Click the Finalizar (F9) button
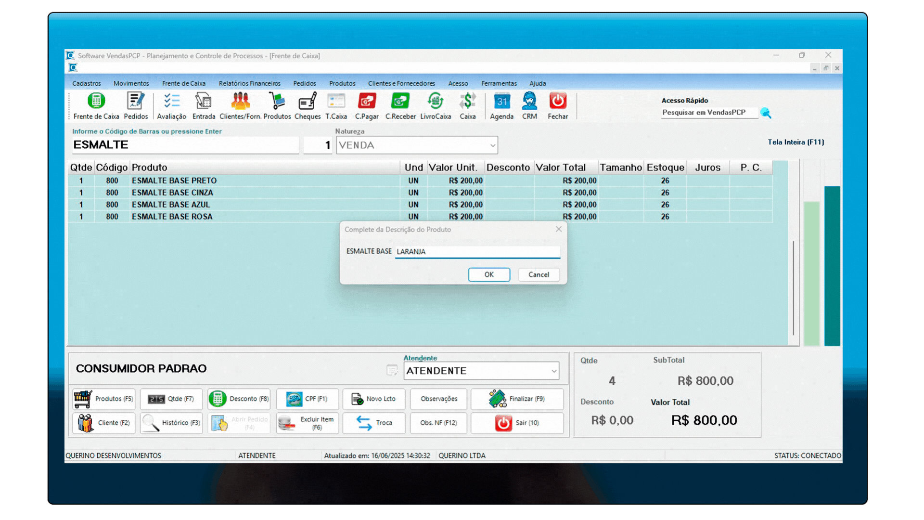The width and height of the screenshot is (924, 520). pyautogui.click(x=517, y=399)
